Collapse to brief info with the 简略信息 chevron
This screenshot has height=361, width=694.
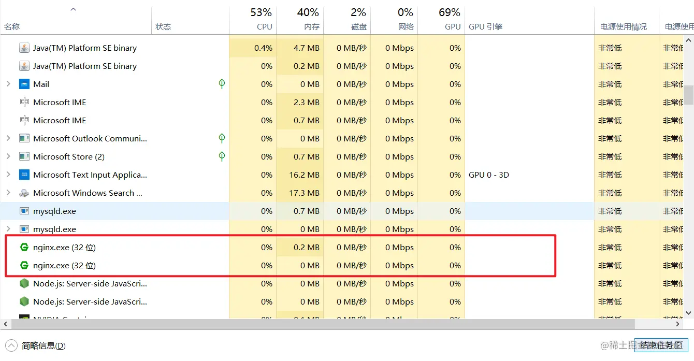(11, 345)
